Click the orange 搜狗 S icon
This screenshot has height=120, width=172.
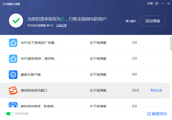13,91
